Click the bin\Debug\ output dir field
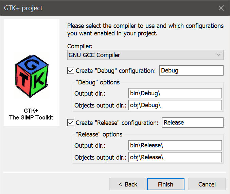Viewport: 230px width, 194px height. (175, 93)
